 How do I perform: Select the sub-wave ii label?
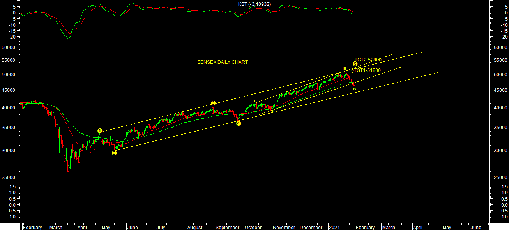click(x=273, y=111)
